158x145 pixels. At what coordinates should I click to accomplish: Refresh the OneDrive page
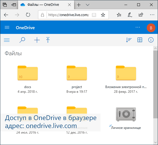[28, 15]
